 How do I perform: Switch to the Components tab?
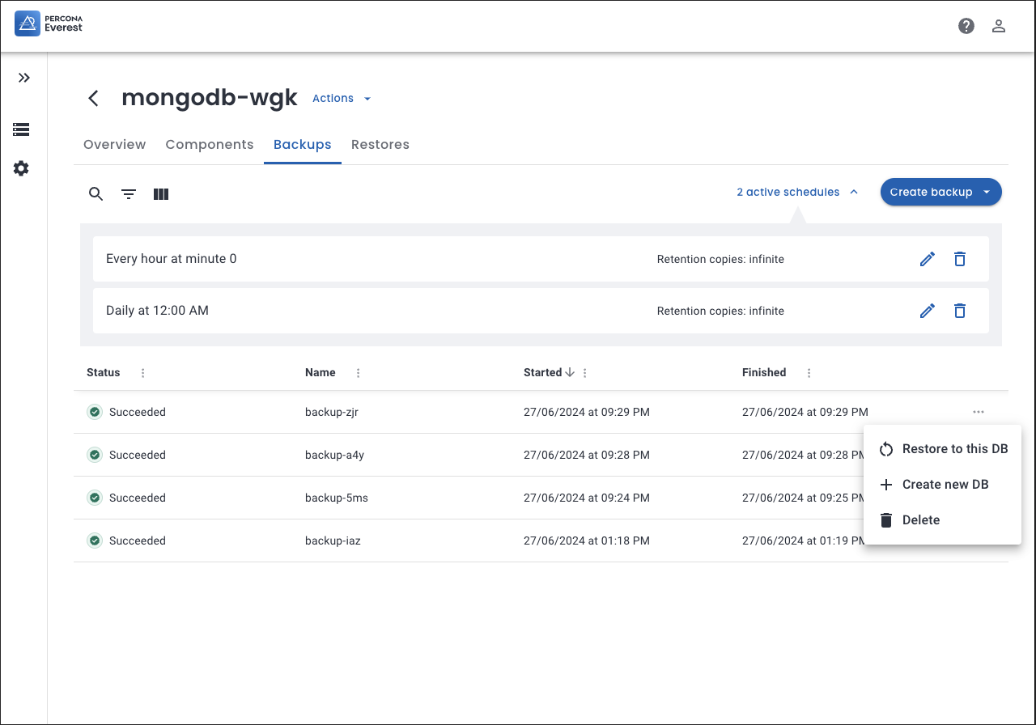point(210,145)
